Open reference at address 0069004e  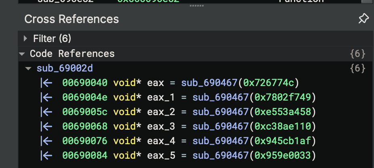[85, 97]
